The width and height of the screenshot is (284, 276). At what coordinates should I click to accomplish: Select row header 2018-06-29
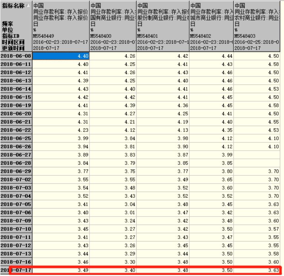(x=16, y=171)
